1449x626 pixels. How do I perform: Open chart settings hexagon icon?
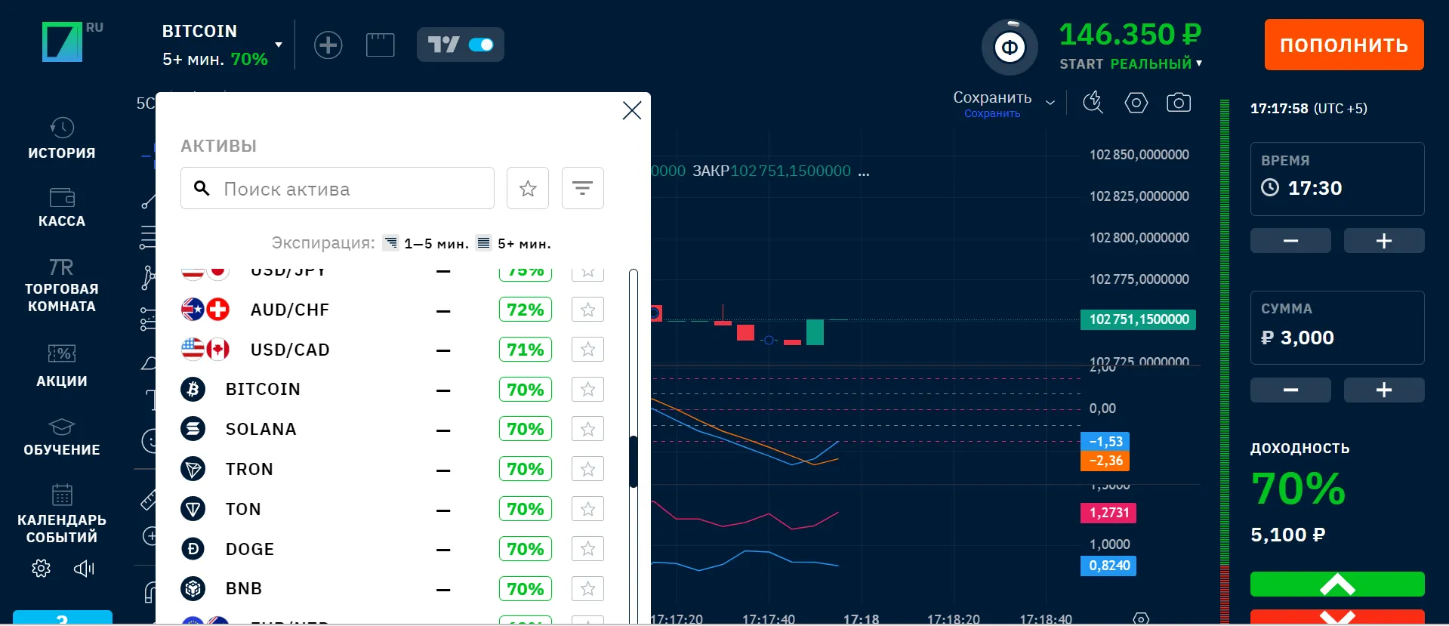click(1136, 103)
